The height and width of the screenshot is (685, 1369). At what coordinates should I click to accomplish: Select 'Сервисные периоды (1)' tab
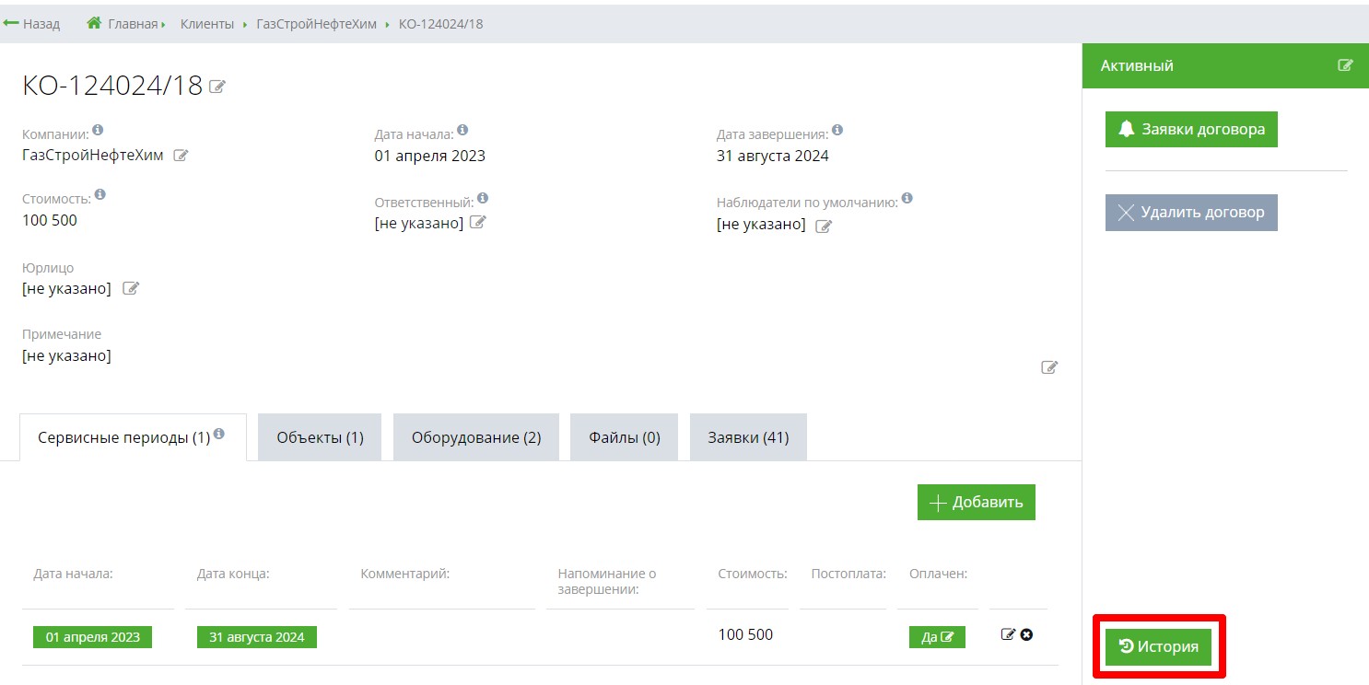(133, 437)
